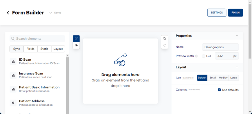Open the Fields elements tab
Viewport: 252px width, 114px height.
coord(30,49)
